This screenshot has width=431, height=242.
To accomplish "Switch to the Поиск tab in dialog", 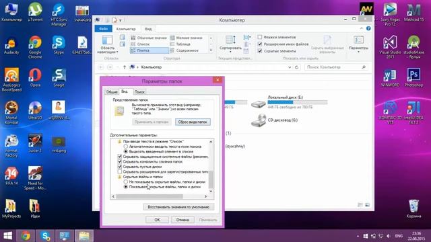I will pyautogui.click(x=139, y=92).
